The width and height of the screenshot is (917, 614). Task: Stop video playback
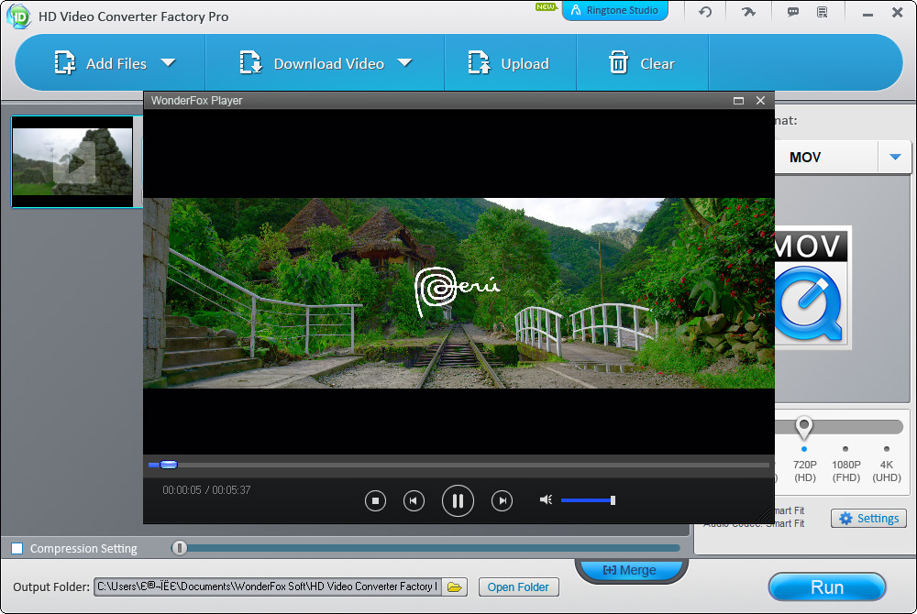[375, 500]
